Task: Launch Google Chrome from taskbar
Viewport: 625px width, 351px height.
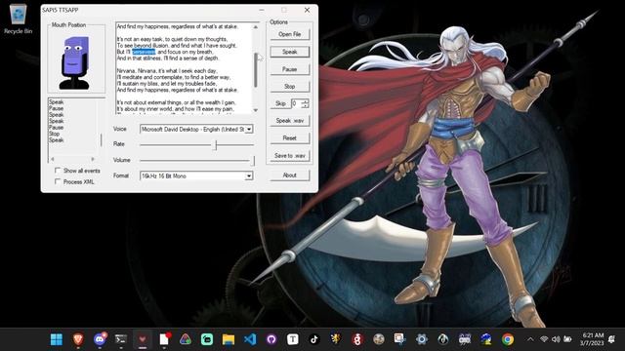Action: [508, 339]
